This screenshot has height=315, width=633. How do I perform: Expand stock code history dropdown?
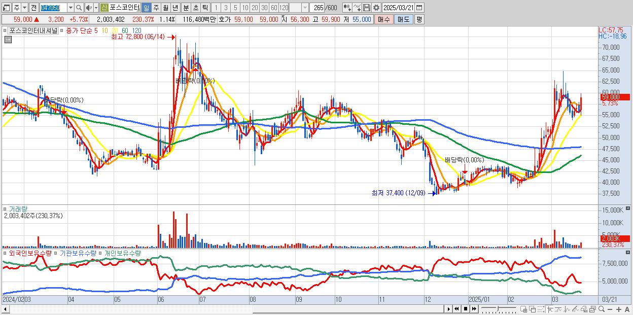[71, 8]
